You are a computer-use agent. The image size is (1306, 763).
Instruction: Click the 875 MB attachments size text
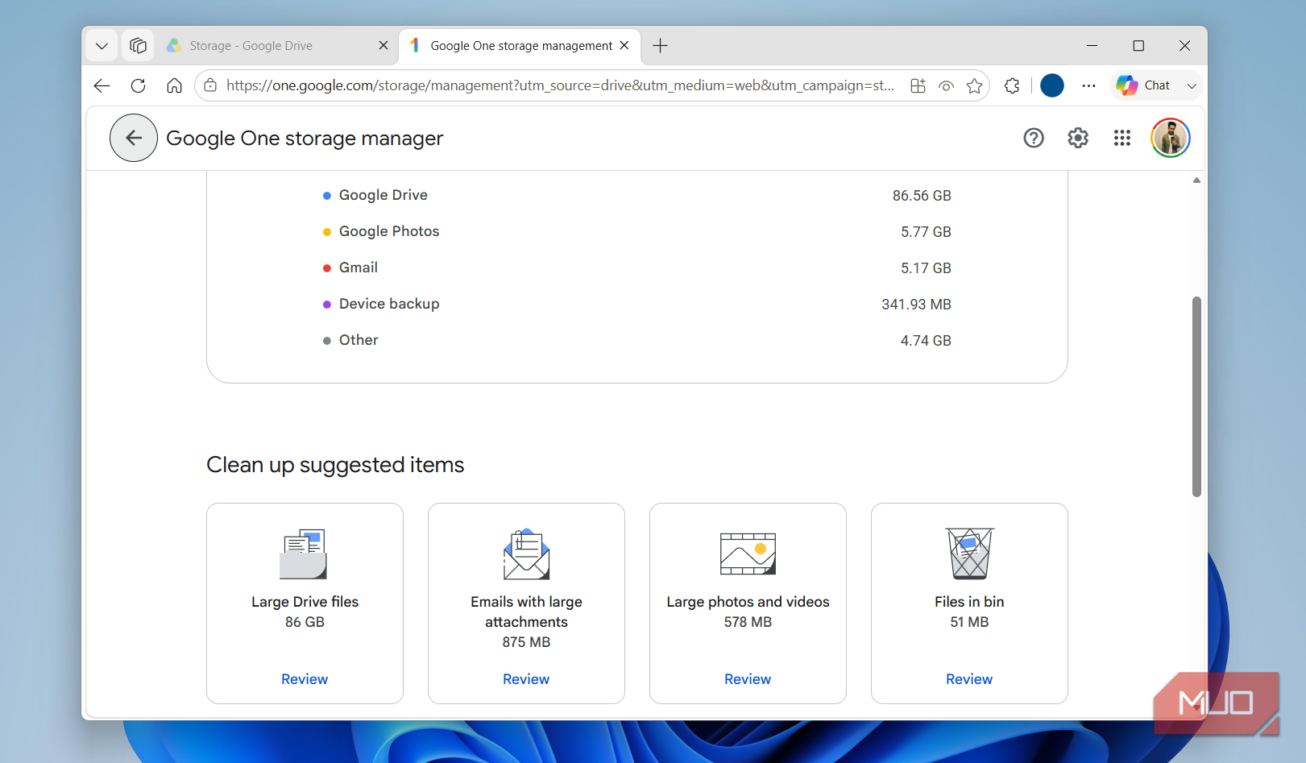526,642
